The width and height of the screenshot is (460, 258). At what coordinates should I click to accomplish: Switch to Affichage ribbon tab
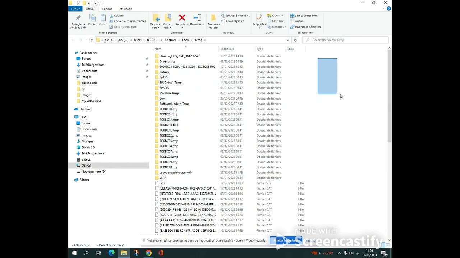[x=126, y=9]
